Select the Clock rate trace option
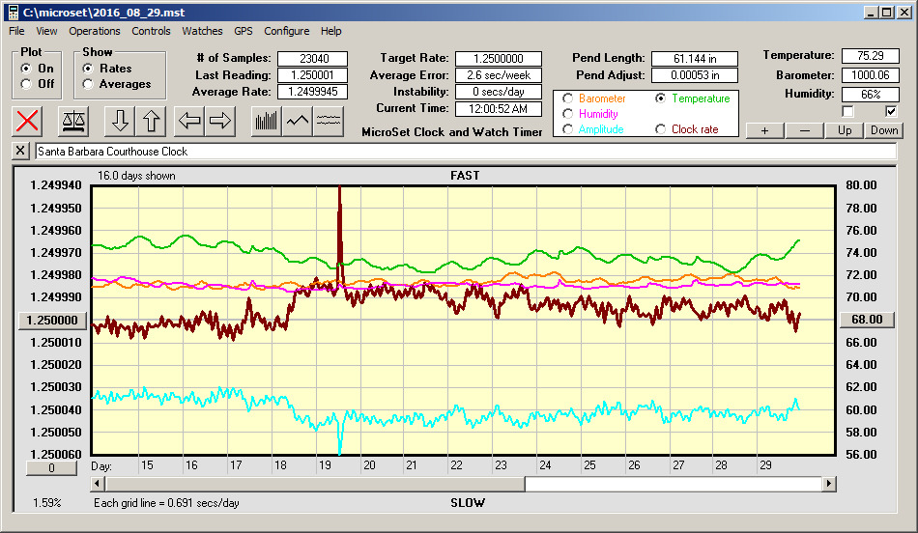The image size is (918, 533). tap(660, 129)
